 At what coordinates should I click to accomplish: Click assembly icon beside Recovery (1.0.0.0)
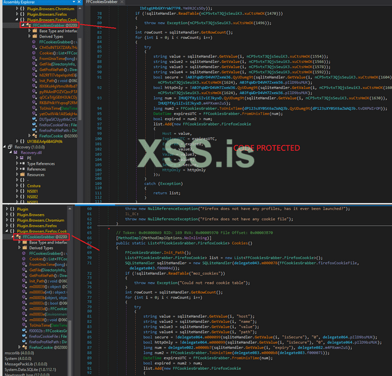(10, 147)
